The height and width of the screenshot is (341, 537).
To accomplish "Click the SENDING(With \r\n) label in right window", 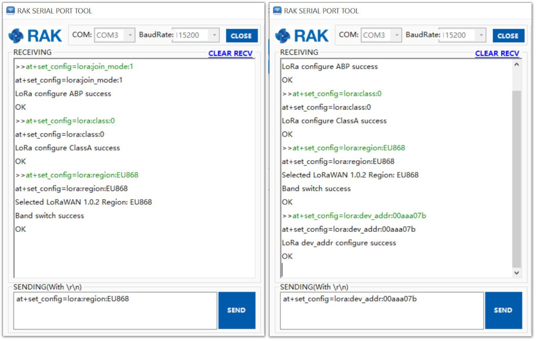I will coord(314,287).
